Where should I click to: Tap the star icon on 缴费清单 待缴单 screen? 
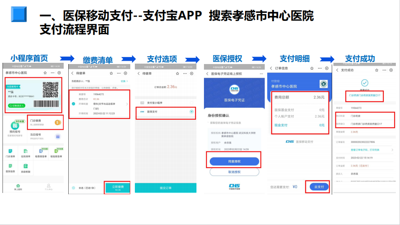pyautogui.click(x=111, y=73)
